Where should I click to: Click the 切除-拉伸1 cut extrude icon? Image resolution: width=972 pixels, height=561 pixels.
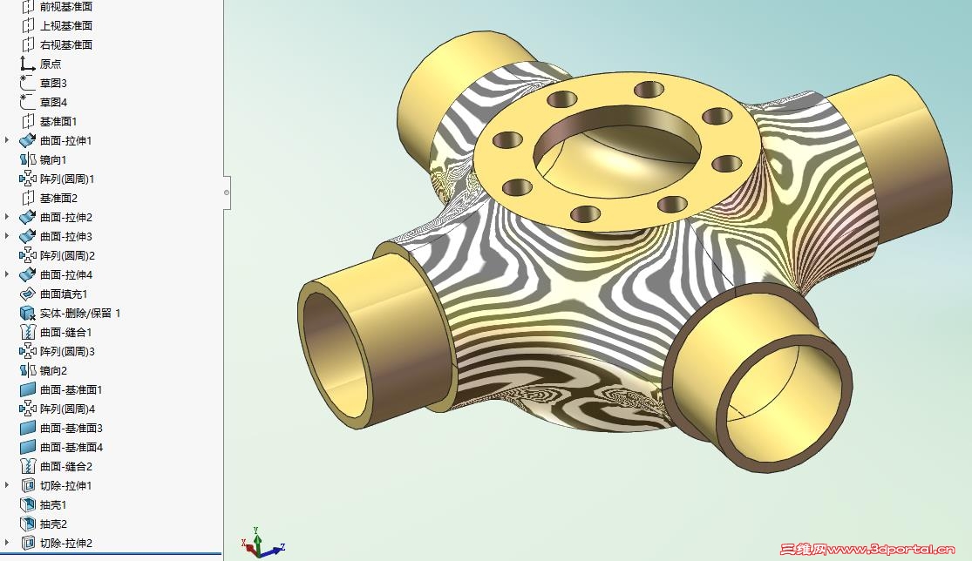click(28, 485)
